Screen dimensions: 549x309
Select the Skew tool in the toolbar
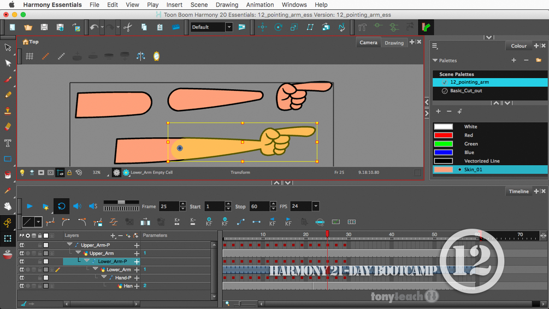(310, 27)
